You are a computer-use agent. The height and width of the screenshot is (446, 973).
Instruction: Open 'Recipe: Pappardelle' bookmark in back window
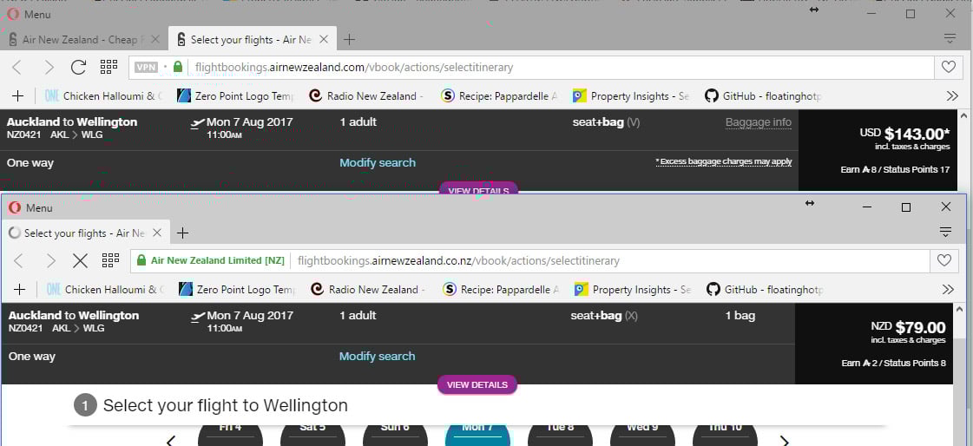(500, 96)
